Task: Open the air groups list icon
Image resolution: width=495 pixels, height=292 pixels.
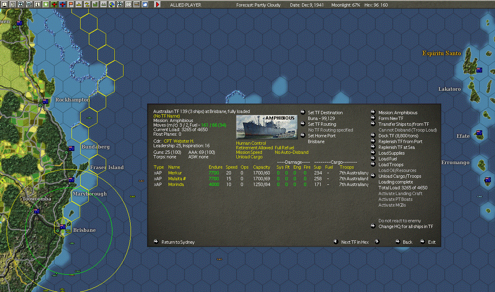Action: pos(21,5)
